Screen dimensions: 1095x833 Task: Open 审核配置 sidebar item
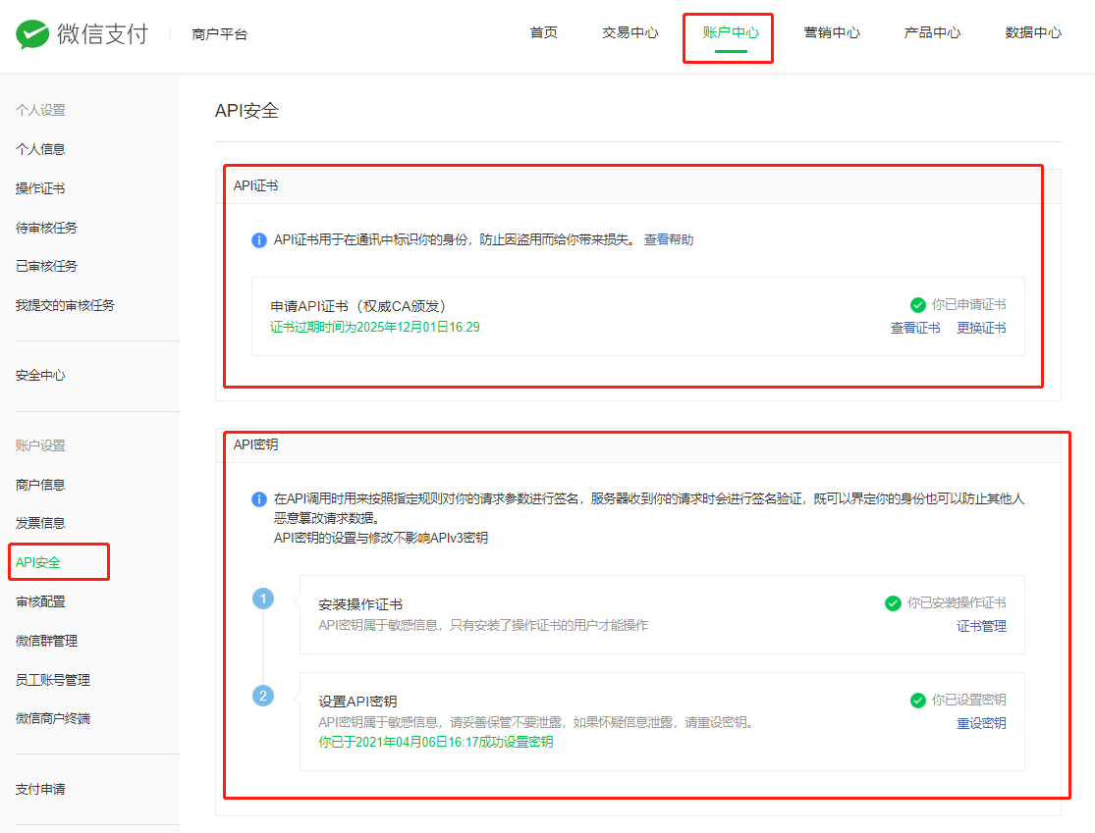click(40, 601)
